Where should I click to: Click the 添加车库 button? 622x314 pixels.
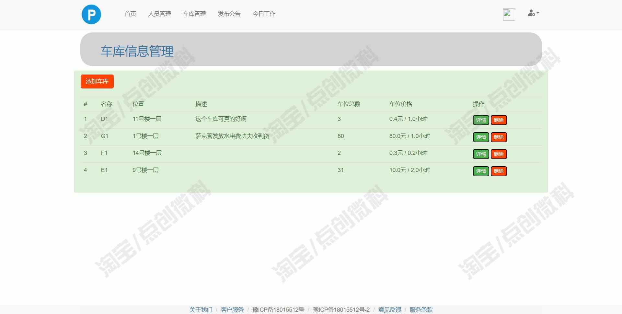(97, 81)
